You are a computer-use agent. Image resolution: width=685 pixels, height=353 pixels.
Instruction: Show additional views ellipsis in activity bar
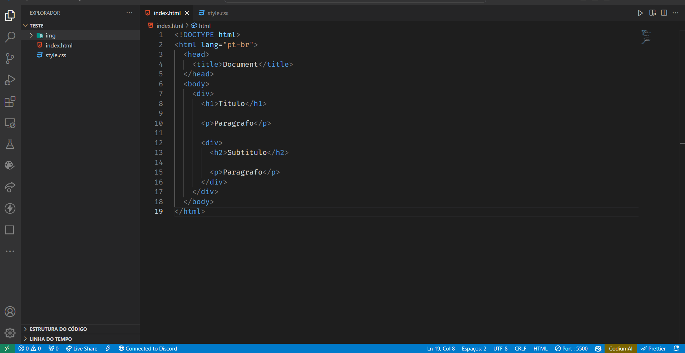point(10,251)
